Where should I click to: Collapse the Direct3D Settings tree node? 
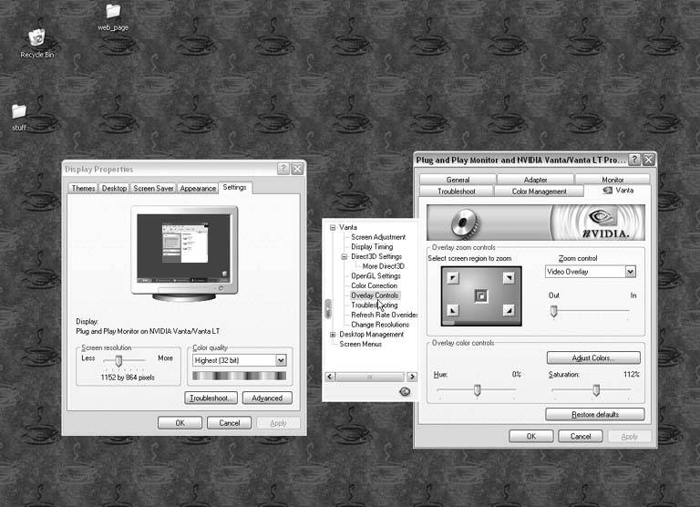pyautogui.click(x=344, y=257)
